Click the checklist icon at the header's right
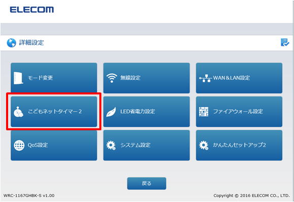This screenshot has height=202, width=294. click(x=285, y=42)
